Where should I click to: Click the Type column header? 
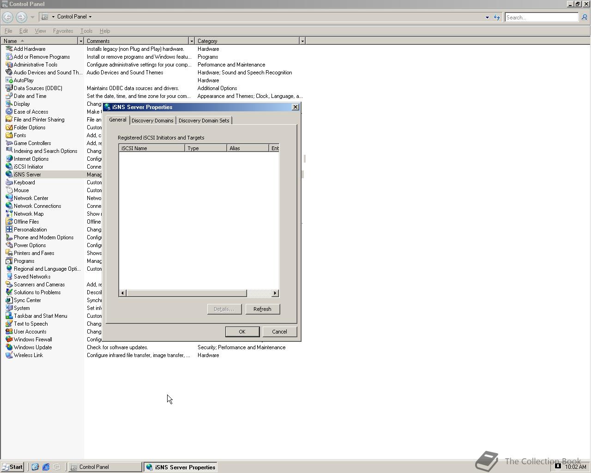(206, 148)
